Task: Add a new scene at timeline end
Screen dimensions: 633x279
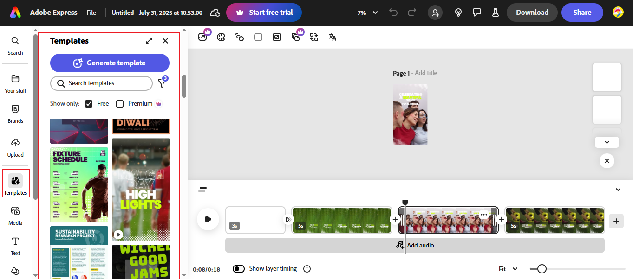Action: [x=616, y=221]
